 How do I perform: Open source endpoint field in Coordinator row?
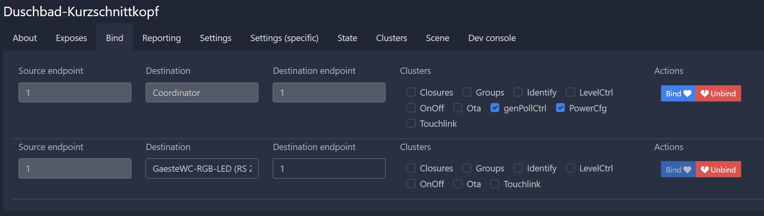(75, 92)
